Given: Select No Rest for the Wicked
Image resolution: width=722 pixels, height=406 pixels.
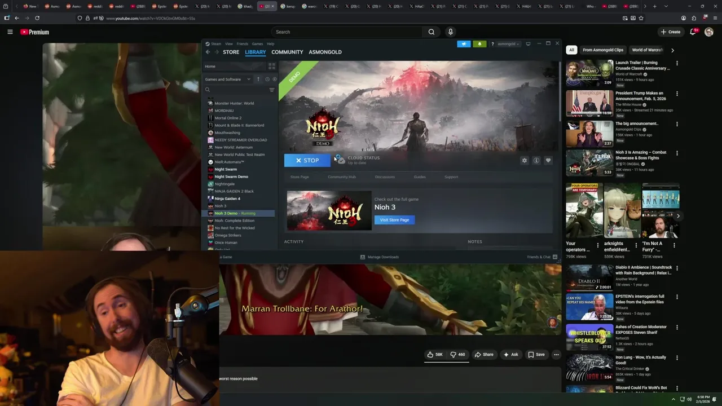Looking at the screenshot, I should [235, 228].
